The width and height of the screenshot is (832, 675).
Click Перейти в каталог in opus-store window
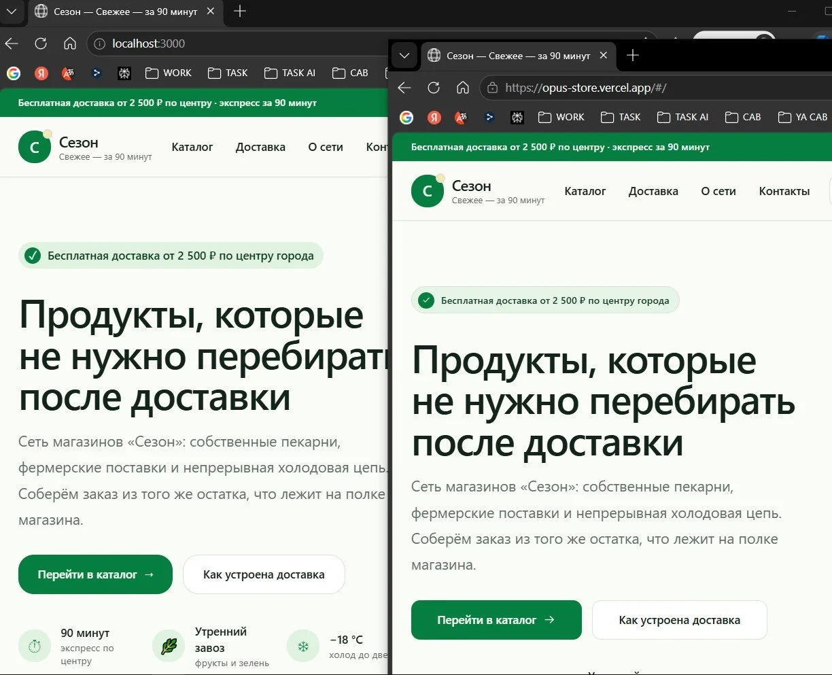496,620
